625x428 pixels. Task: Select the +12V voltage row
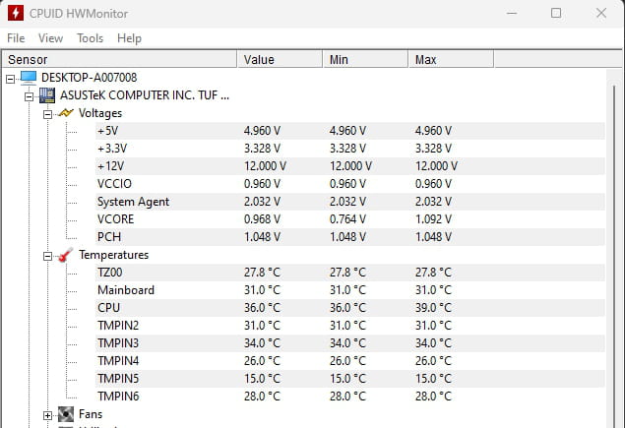coord(350,166)
